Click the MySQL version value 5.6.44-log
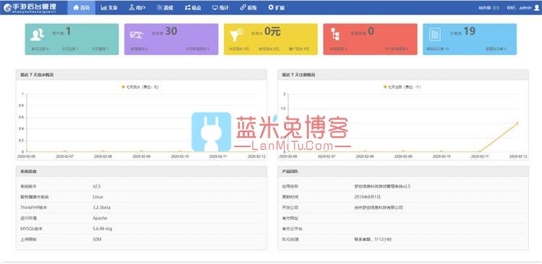The image size is (542, 264). (102, 229)
